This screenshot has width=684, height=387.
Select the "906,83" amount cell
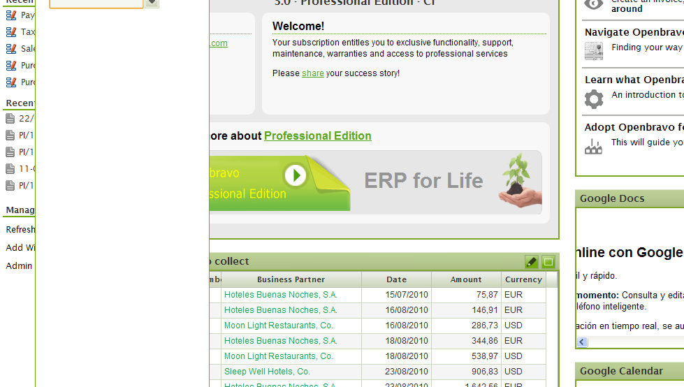point(466,372)
